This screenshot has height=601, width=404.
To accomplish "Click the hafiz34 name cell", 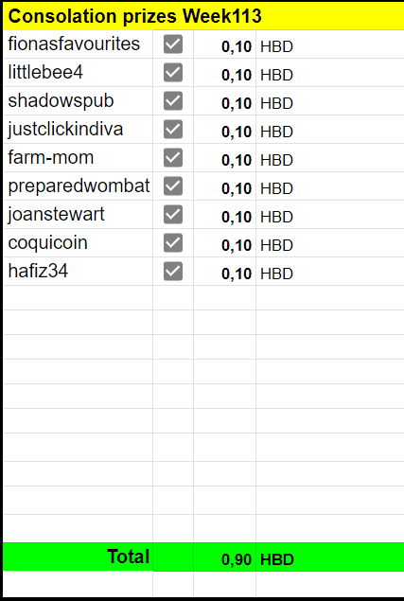I will pyautogui.click(x=78, y=272).
